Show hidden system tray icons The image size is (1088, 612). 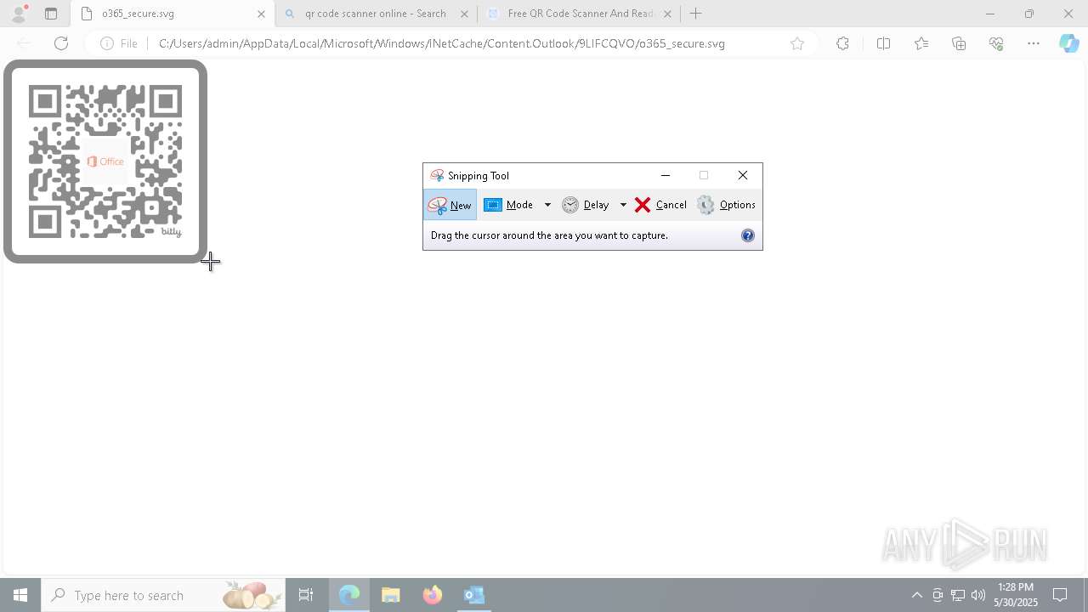pos(916,595)
